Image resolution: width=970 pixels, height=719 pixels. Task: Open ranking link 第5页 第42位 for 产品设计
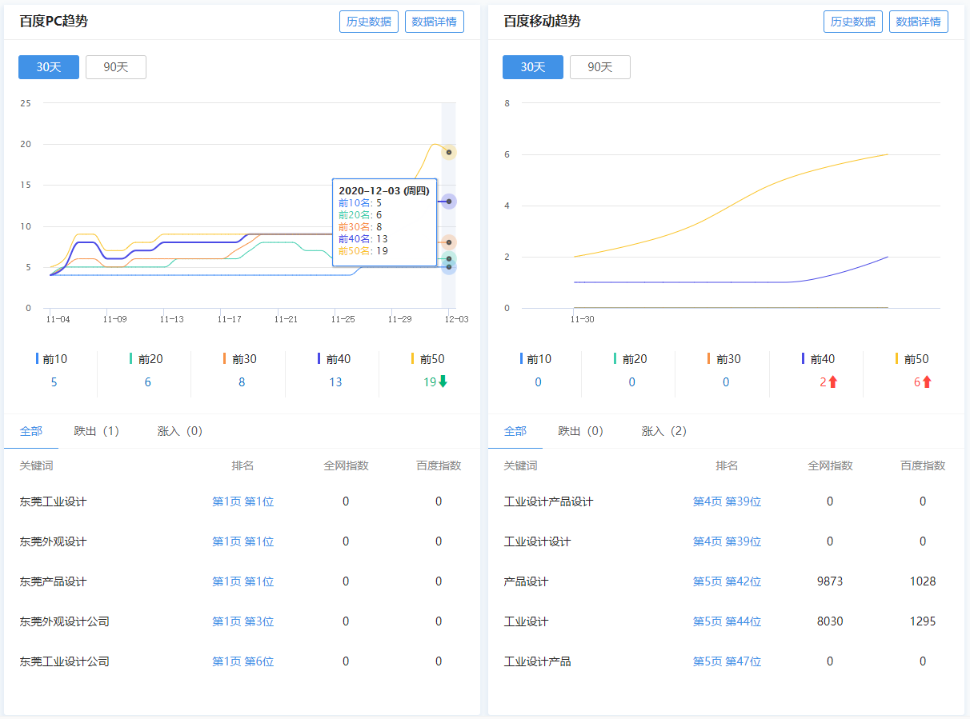[x=727, y=581]
